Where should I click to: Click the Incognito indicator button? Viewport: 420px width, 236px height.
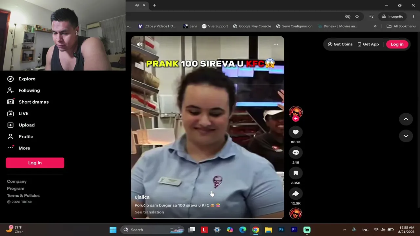coord(392,16)
